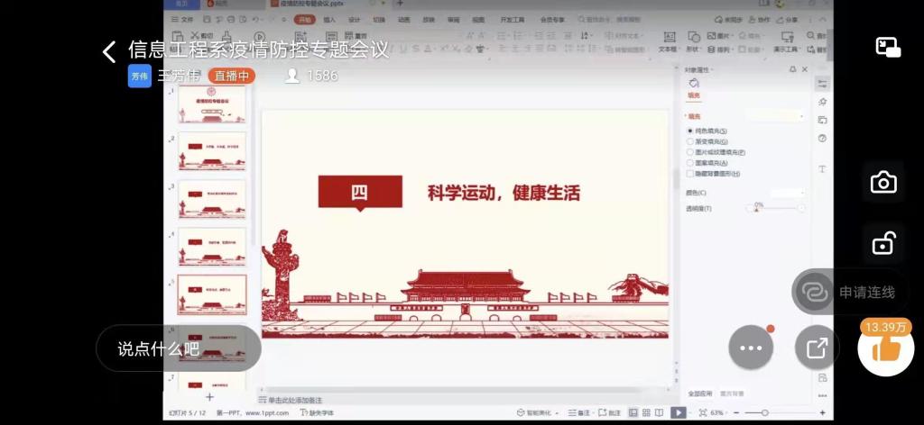
Task: Select slide 3 thumbnail
Action: pos(212,199)
